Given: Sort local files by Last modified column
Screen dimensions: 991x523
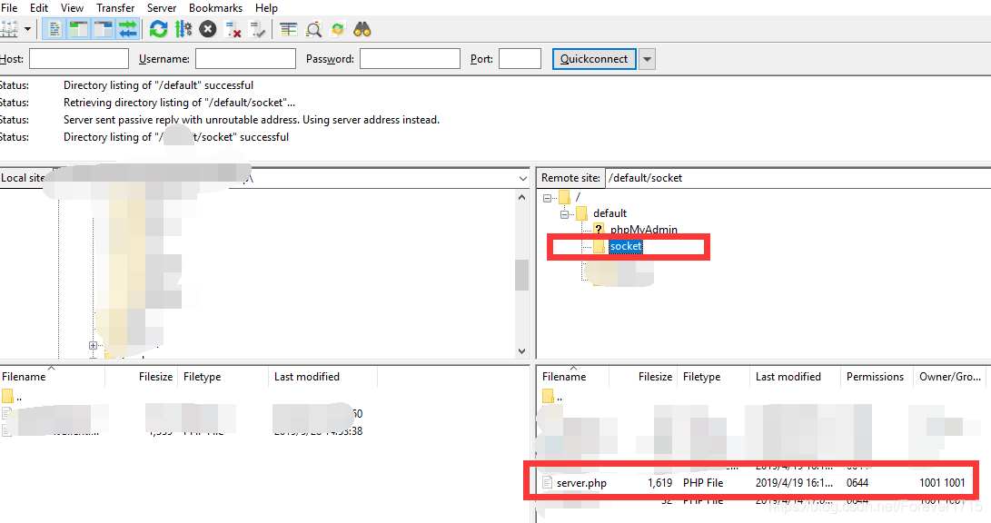Looking at the screenshot, I should click(x=323, y=377).
